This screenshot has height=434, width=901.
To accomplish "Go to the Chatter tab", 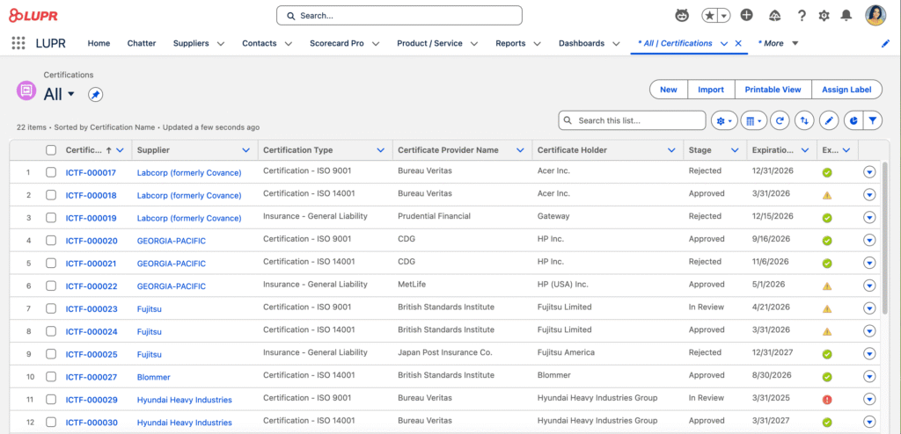I will point(142,43).
